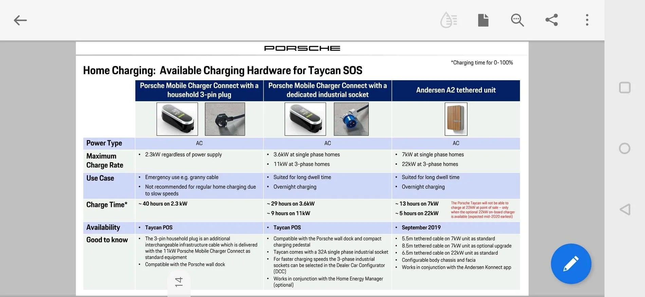The width and height of the screenshot is (645, 297).
Task: Tap the 'Availability' row label
Action: pos(103,227)
